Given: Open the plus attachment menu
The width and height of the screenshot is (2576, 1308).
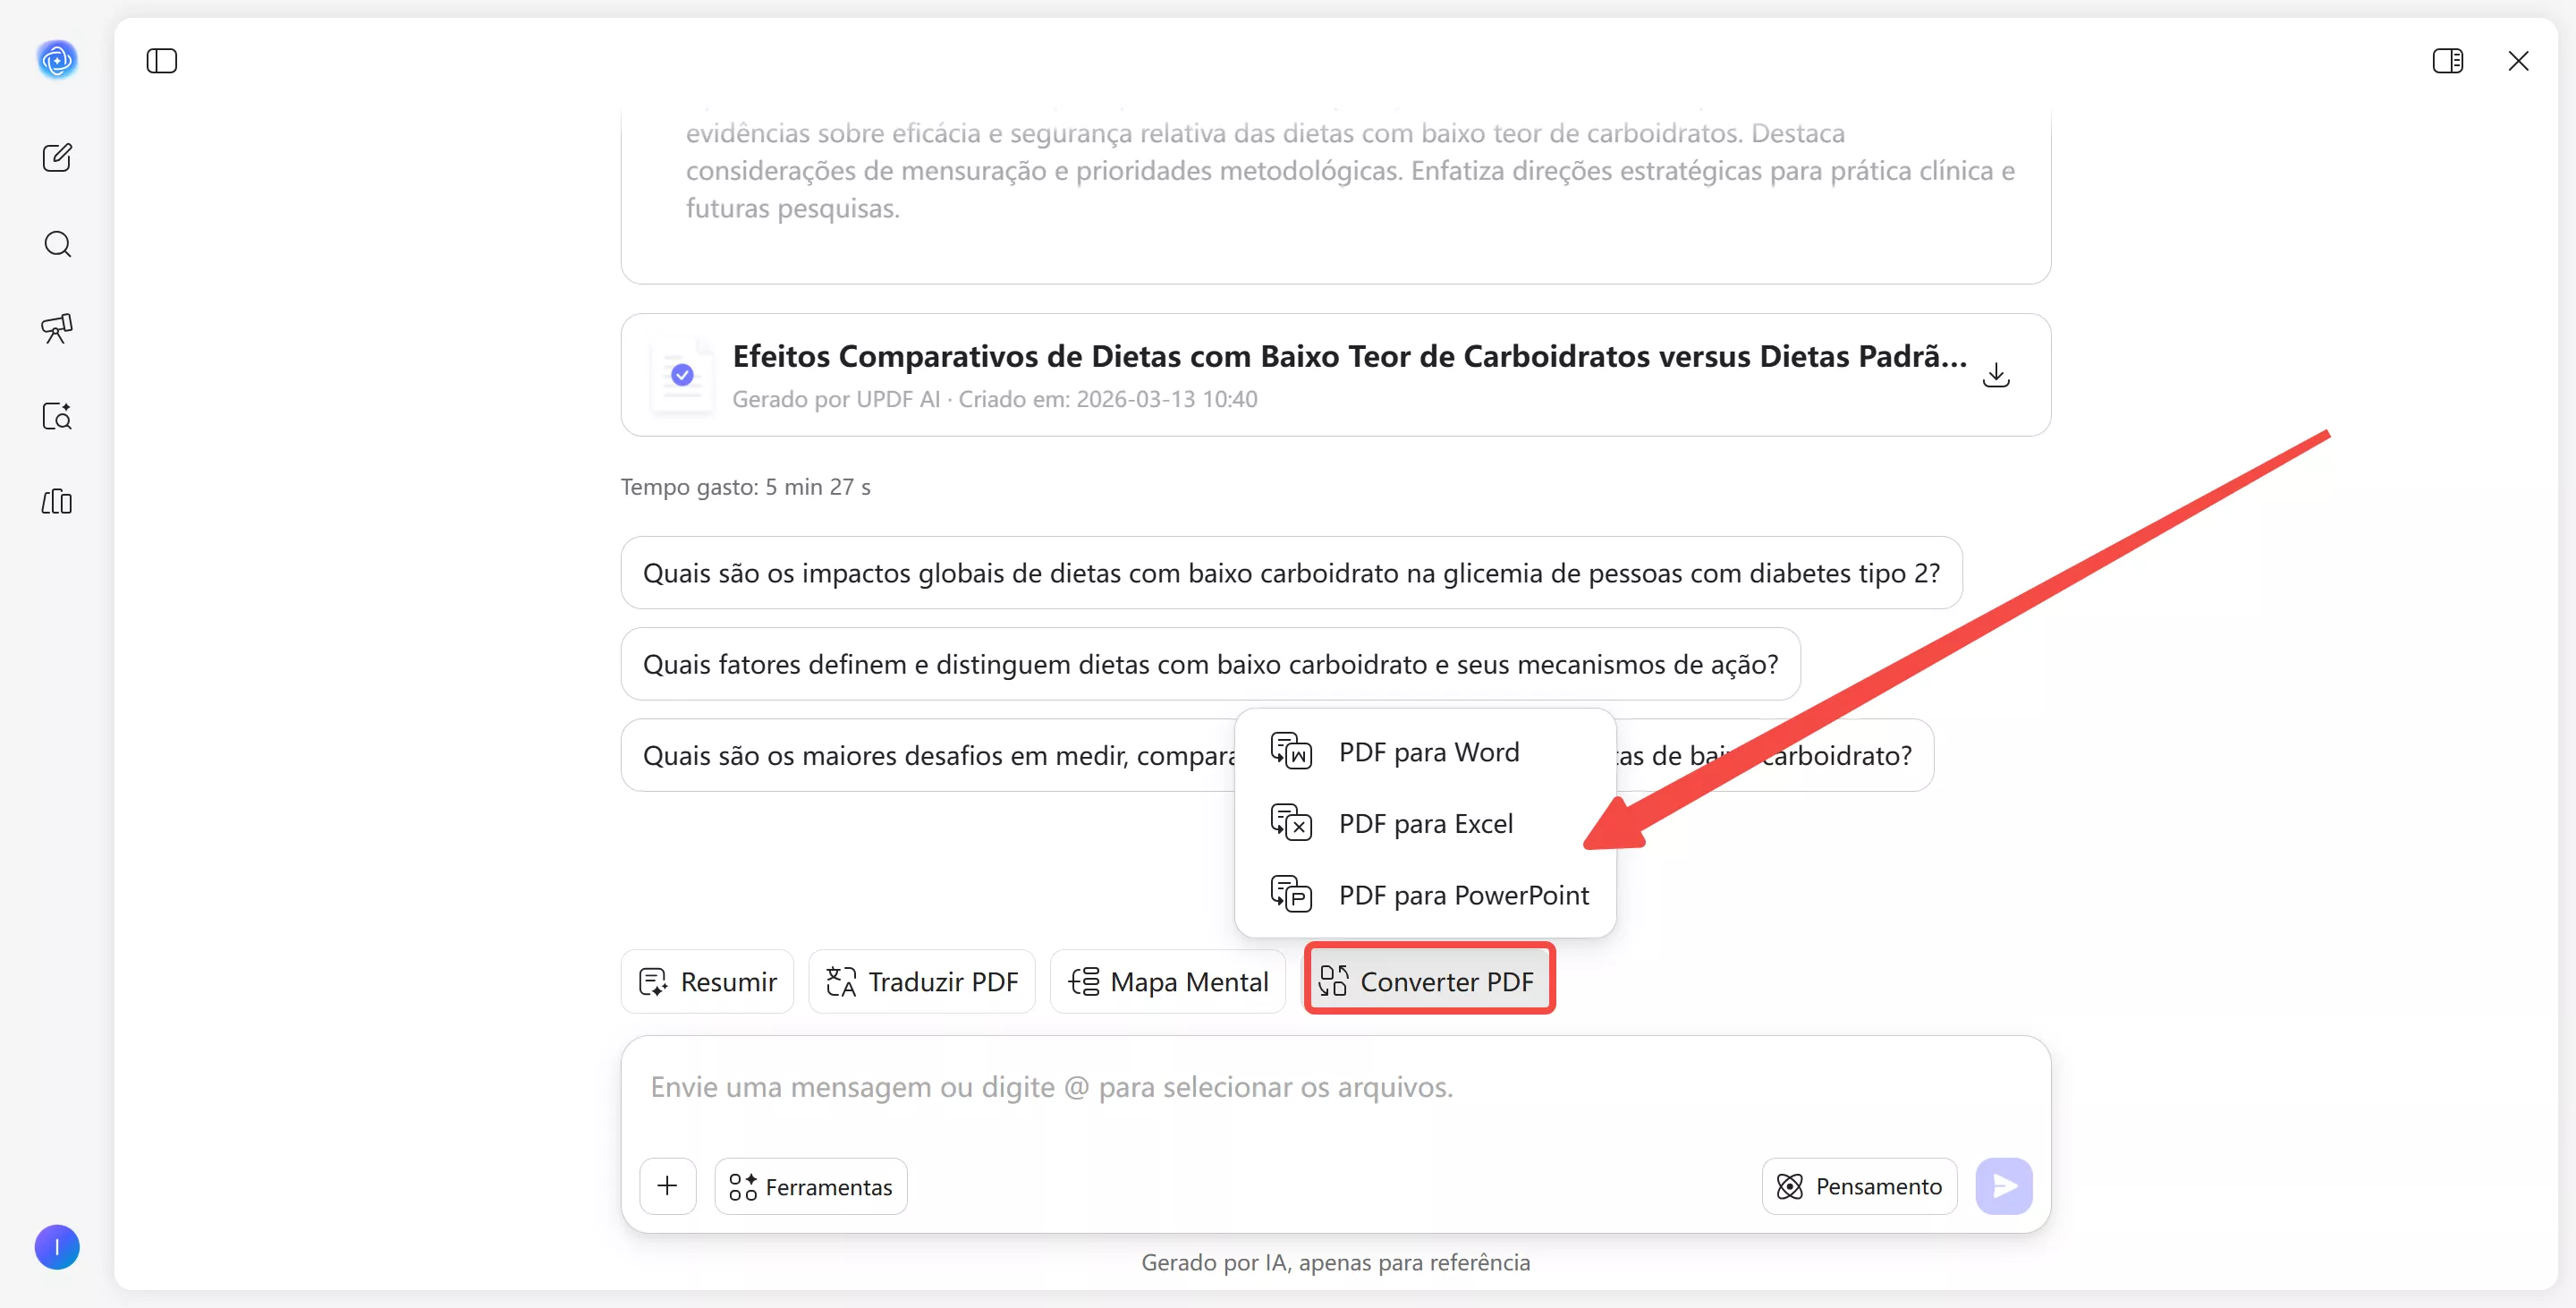Looking at the screenshot, I should [667, 1186].
